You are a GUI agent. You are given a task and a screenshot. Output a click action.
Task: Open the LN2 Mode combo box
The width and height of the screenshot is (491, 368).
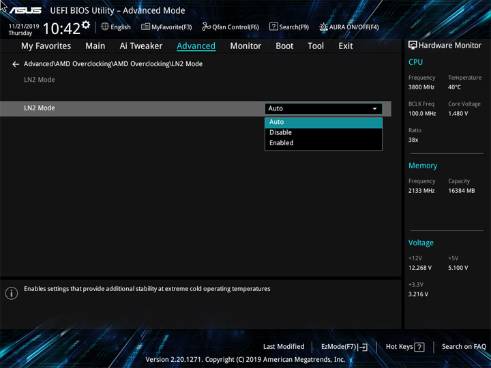[x=323, y=108]
